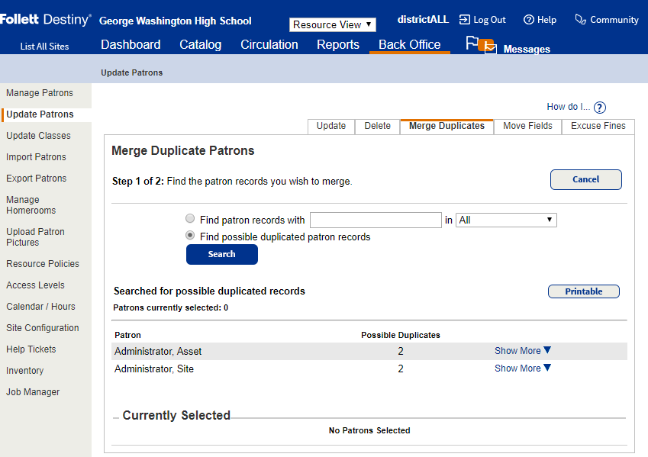Open the Circulation menu
This screenshot has height=457, width=648.
[269, 44]
